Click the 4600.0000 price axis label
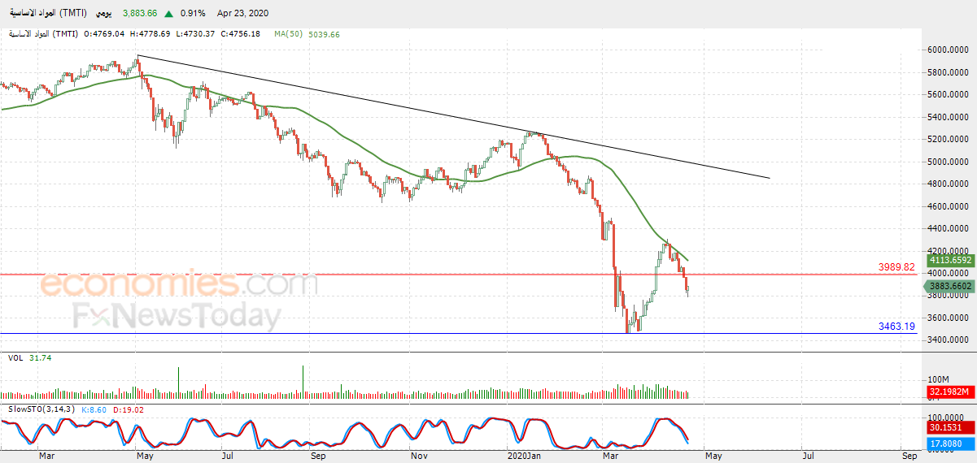 (x=949, y=207)
